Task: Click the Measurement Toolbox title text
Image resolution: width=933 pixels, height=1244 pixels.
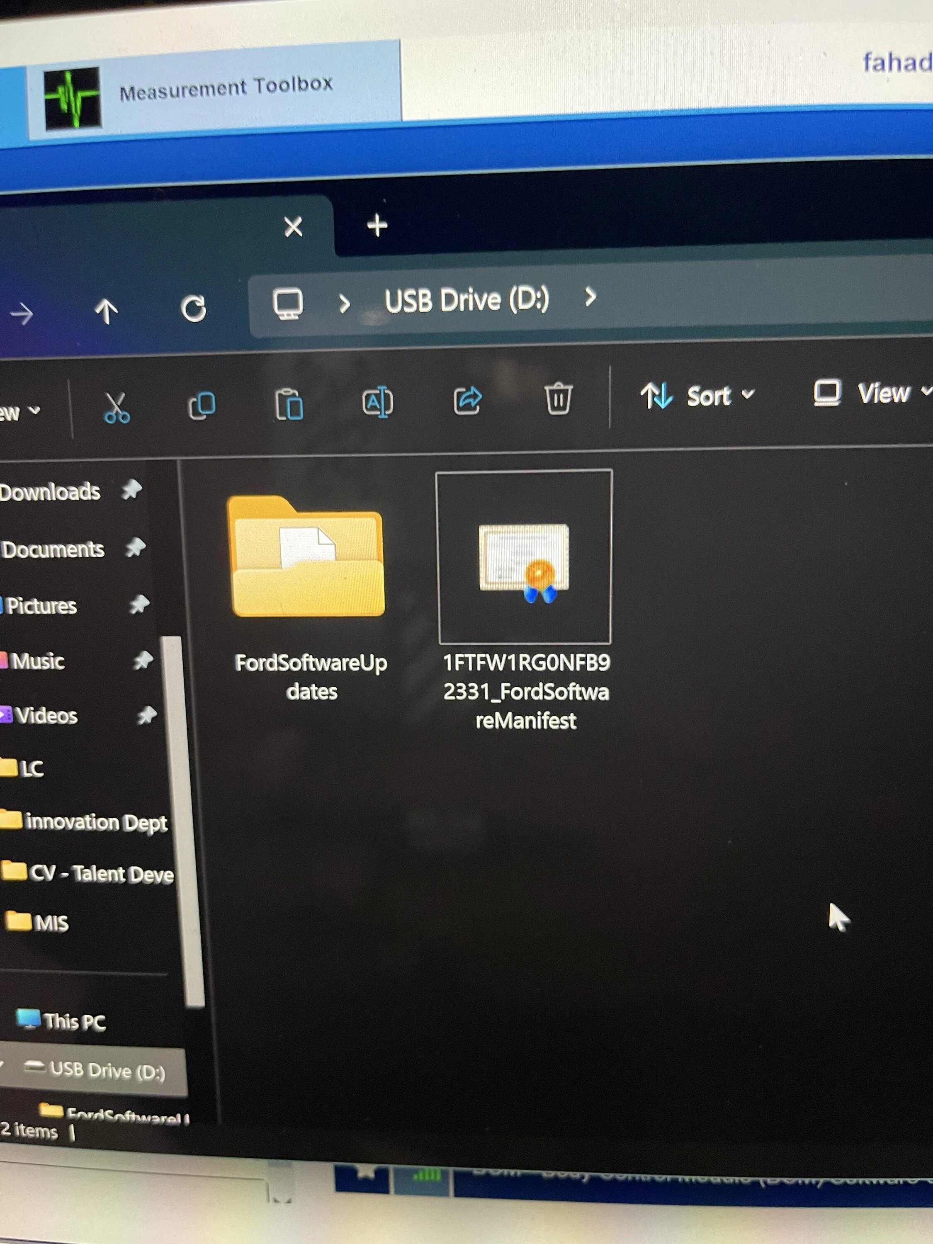Action: [x=226, y=88]
